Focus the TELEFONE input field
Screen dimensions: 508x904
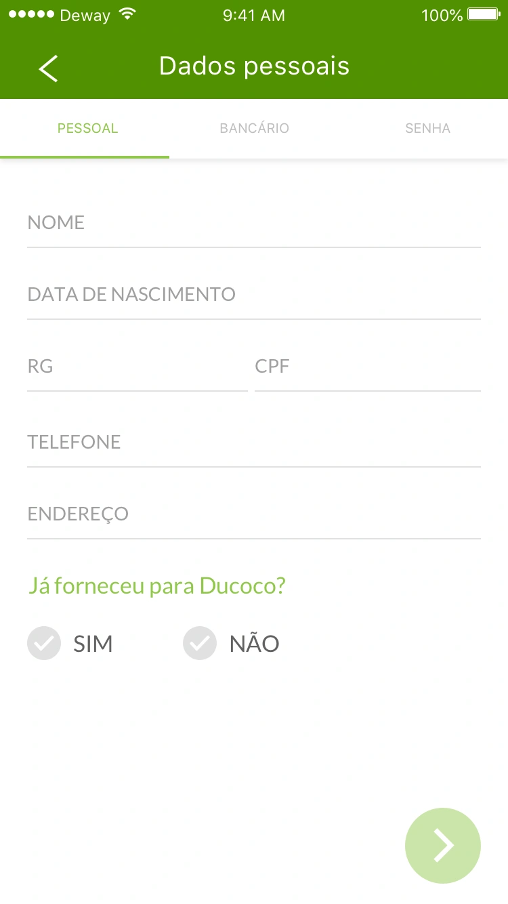tap(254, 443)
